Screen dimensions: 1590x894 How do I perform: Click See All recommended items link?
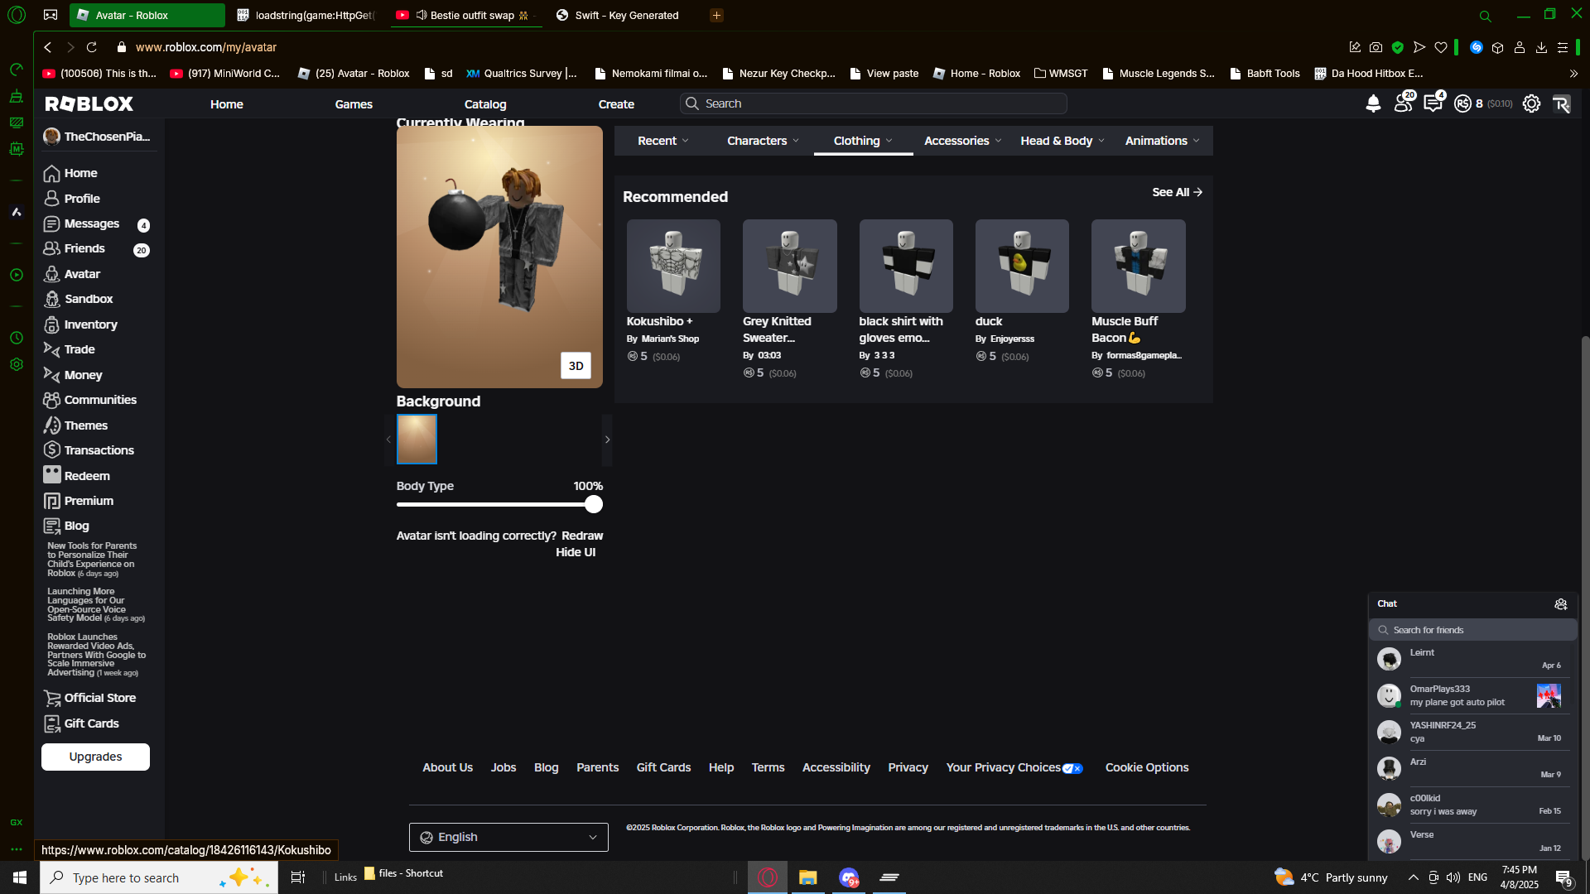[x=1177, y=192]
